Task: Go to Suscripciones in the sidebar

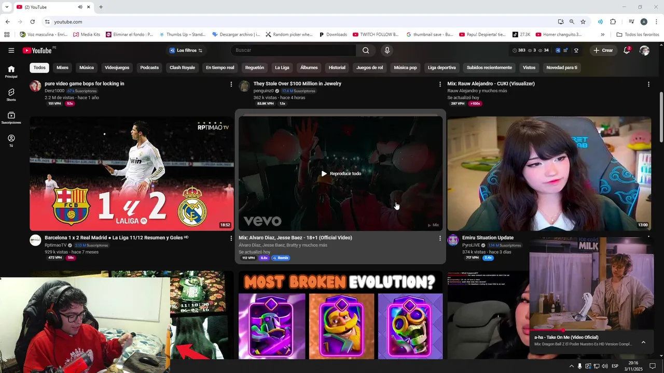Action: 11,118
